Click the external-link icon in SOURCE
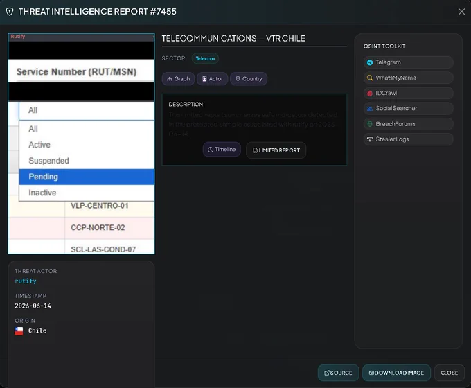This screenshot has height=388, width=471. pos(327,373)
